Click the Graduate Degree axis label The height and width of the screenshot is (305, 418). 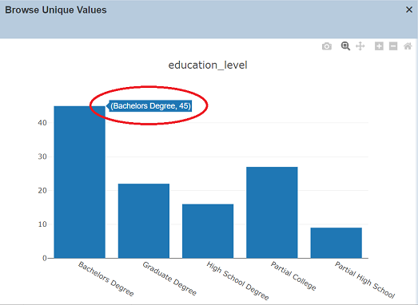[169, 279]
